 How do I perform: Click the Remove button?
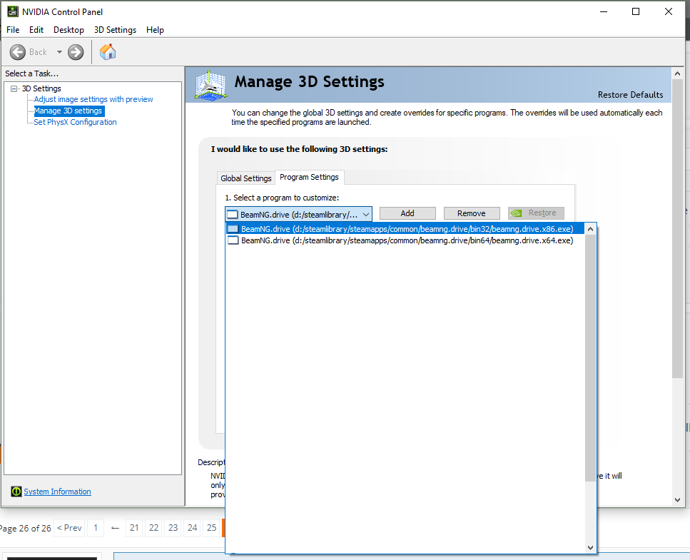[471, 213]
